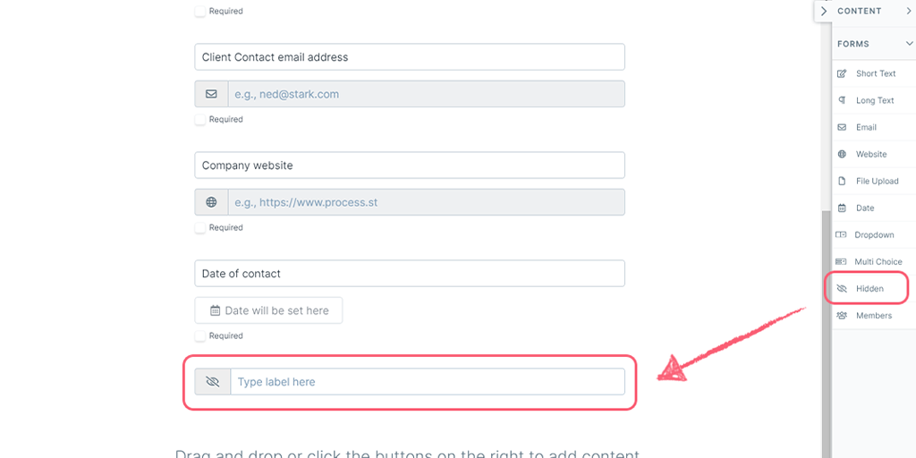
Task: Collapse the sidebar with left arrow tab
Action: pyautogui.click(x=823, y=11)
